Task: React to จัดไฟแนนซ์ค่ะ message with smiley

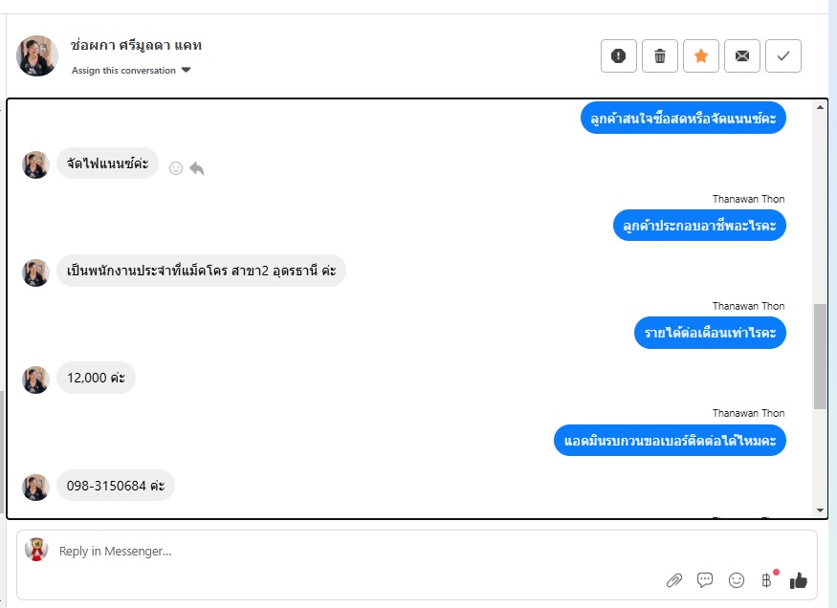Action: [x=176, y=168]
